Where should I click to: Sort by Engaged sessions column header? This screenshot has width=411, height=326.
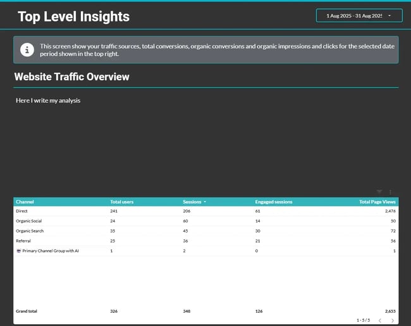click(273, 202)
